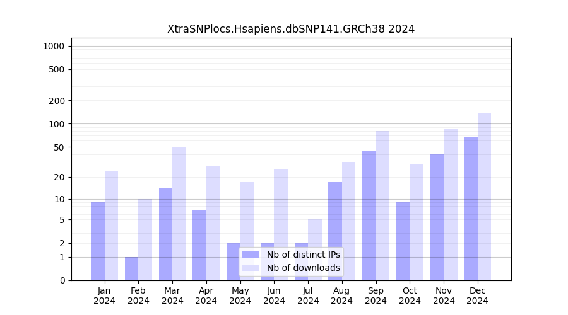Click the Aug 2024 x-axis label

(341, 295)
